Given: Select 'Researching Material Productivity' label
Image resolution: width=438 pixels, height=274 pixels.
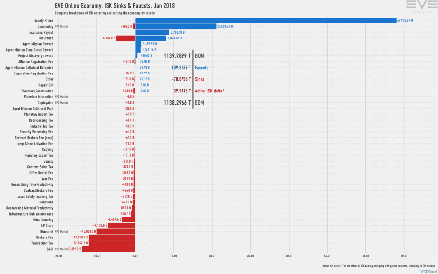Looking at the screenshot, I should click(x=30, y=208).
